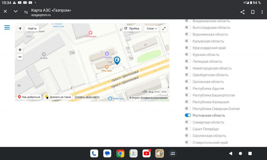This screenshot has width=267, height=160.
Task: Tap the Android home button
Action: 240,153
